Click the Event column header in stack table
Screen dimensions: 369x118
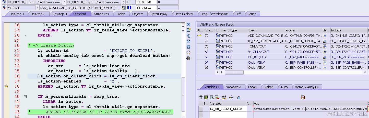click(266, 30)
